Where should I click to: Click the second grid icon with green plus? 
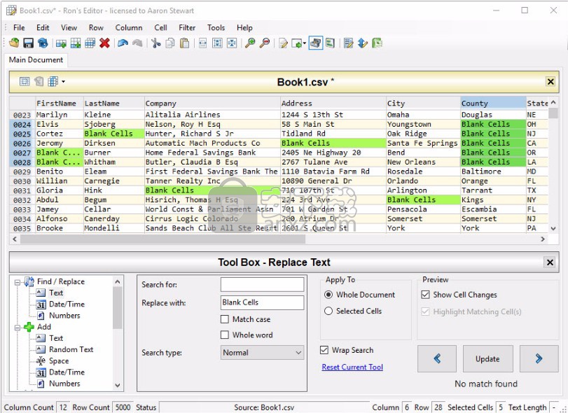pos(76,43)
